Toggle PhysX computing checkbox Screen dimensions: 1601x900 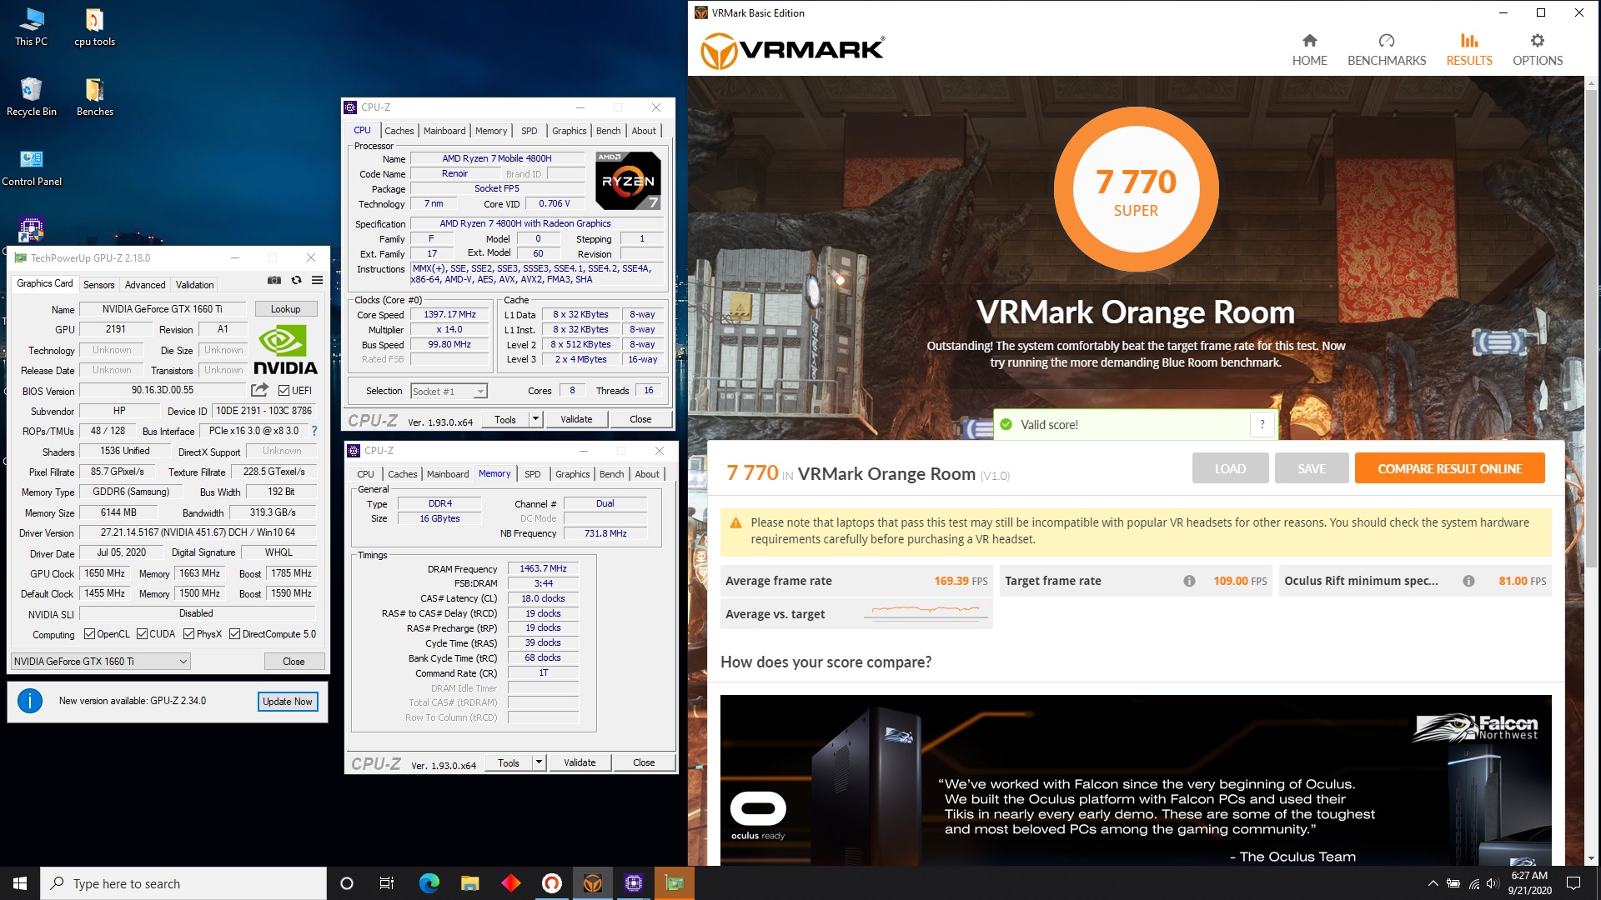(189, 634)
